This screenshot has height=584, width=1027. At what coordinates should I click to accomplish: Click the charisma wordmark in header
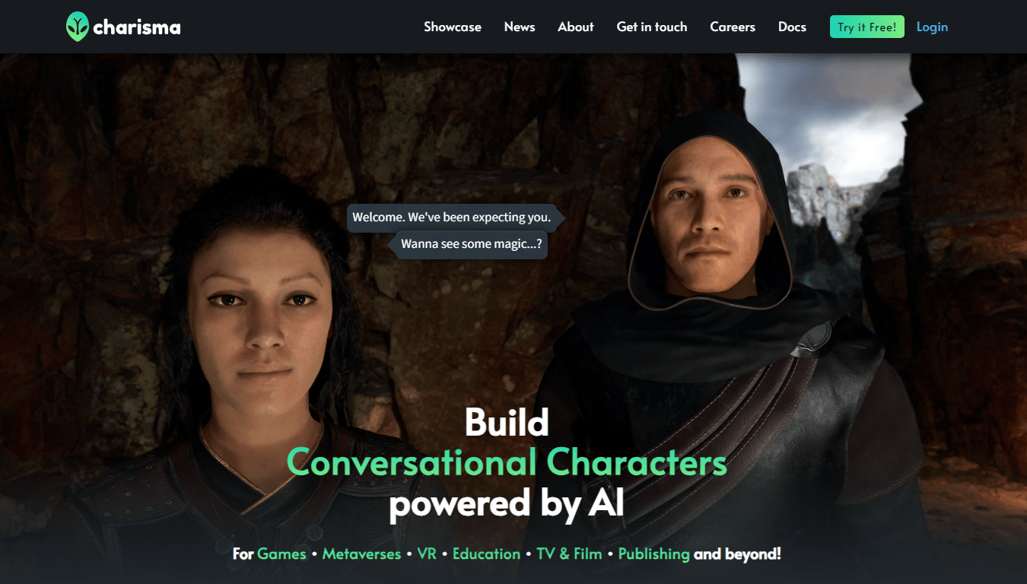pyautogui.click(x=137, y=28)
